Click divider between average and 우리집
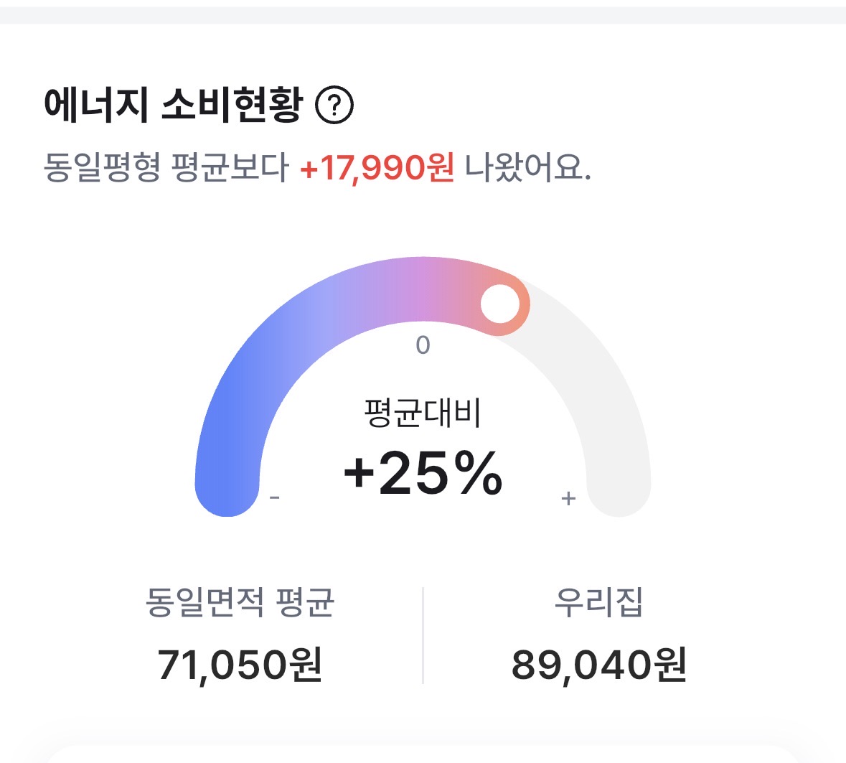This screenshot has width=846, height=763. pyautogui.click(x=423, y=635)
